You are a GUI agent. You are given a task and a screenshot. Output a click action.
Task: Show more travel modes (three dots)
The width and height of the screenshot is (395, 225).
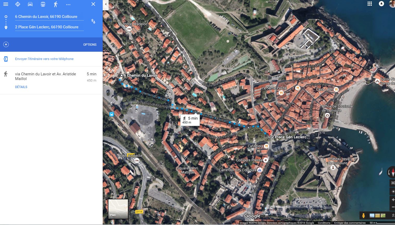point(68,4)
